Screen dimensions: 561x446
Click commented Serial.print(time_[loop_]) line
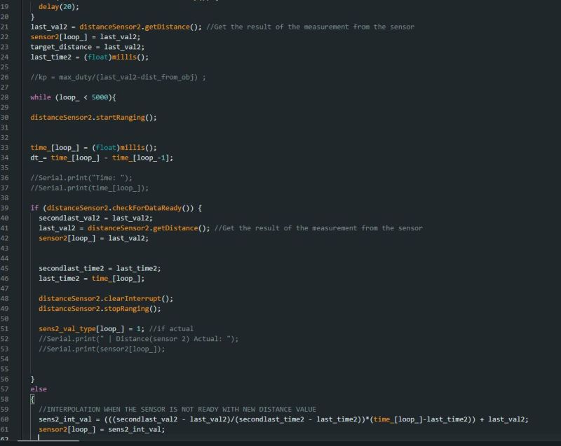90,188
